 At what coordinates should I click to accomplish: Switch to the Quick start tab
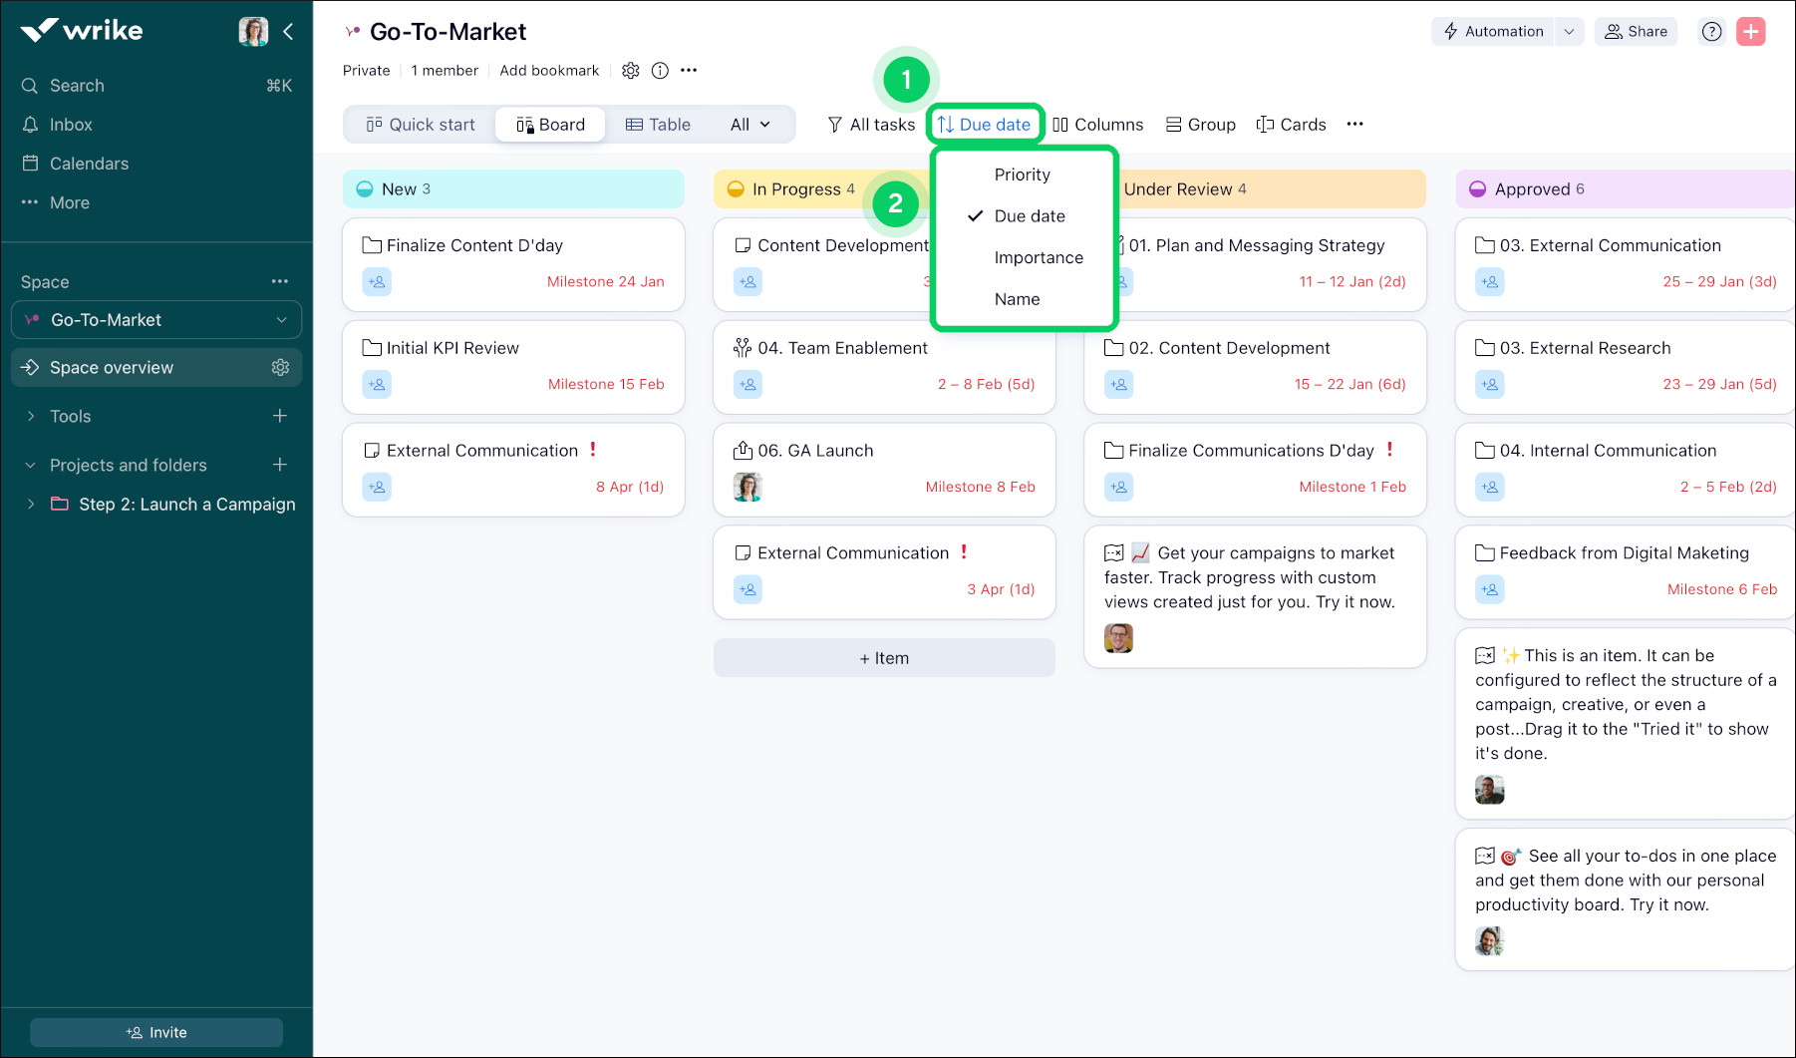(x=420, y=124)
